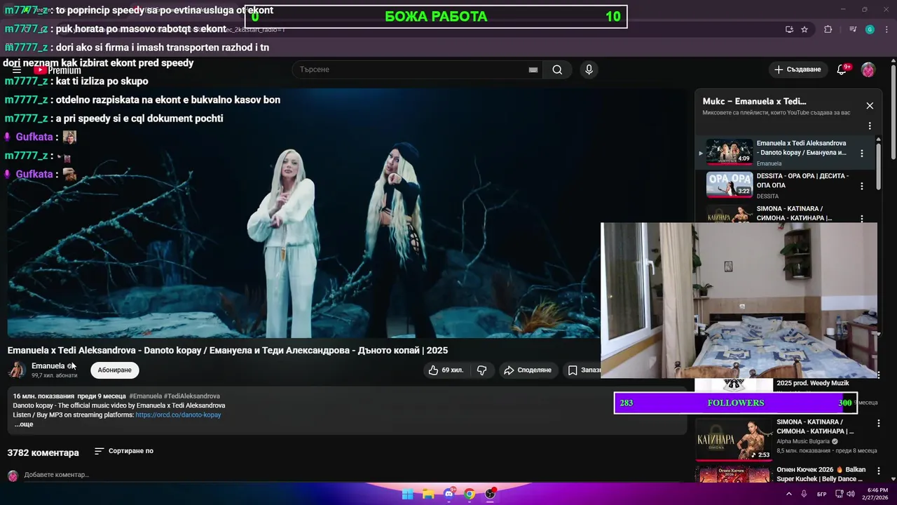Viewport: 897px width, 505px height.
Task: Open the Сортиране по sort dropdown
Action: click(x=124, y=451)
